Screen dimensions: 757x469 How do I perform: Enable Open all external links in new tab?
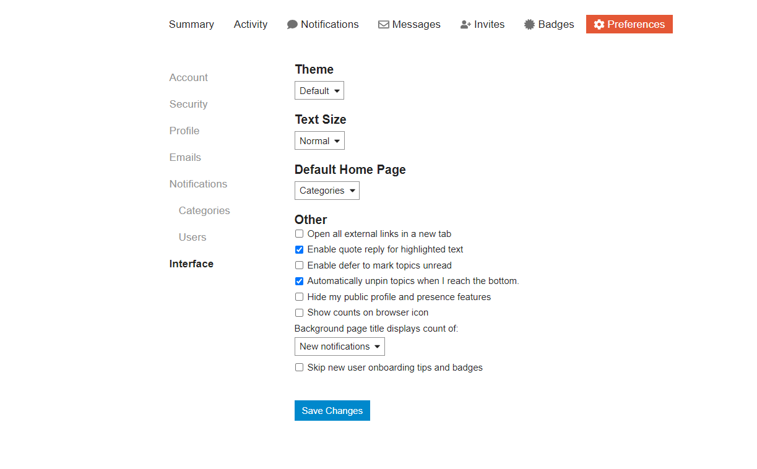click(x=300, y=234)
